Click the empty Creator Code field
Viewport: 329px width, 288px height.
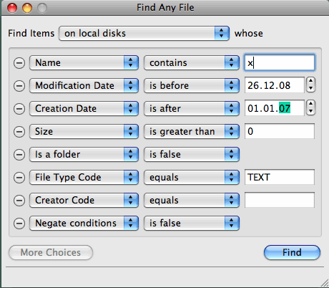tap(280, 200)
